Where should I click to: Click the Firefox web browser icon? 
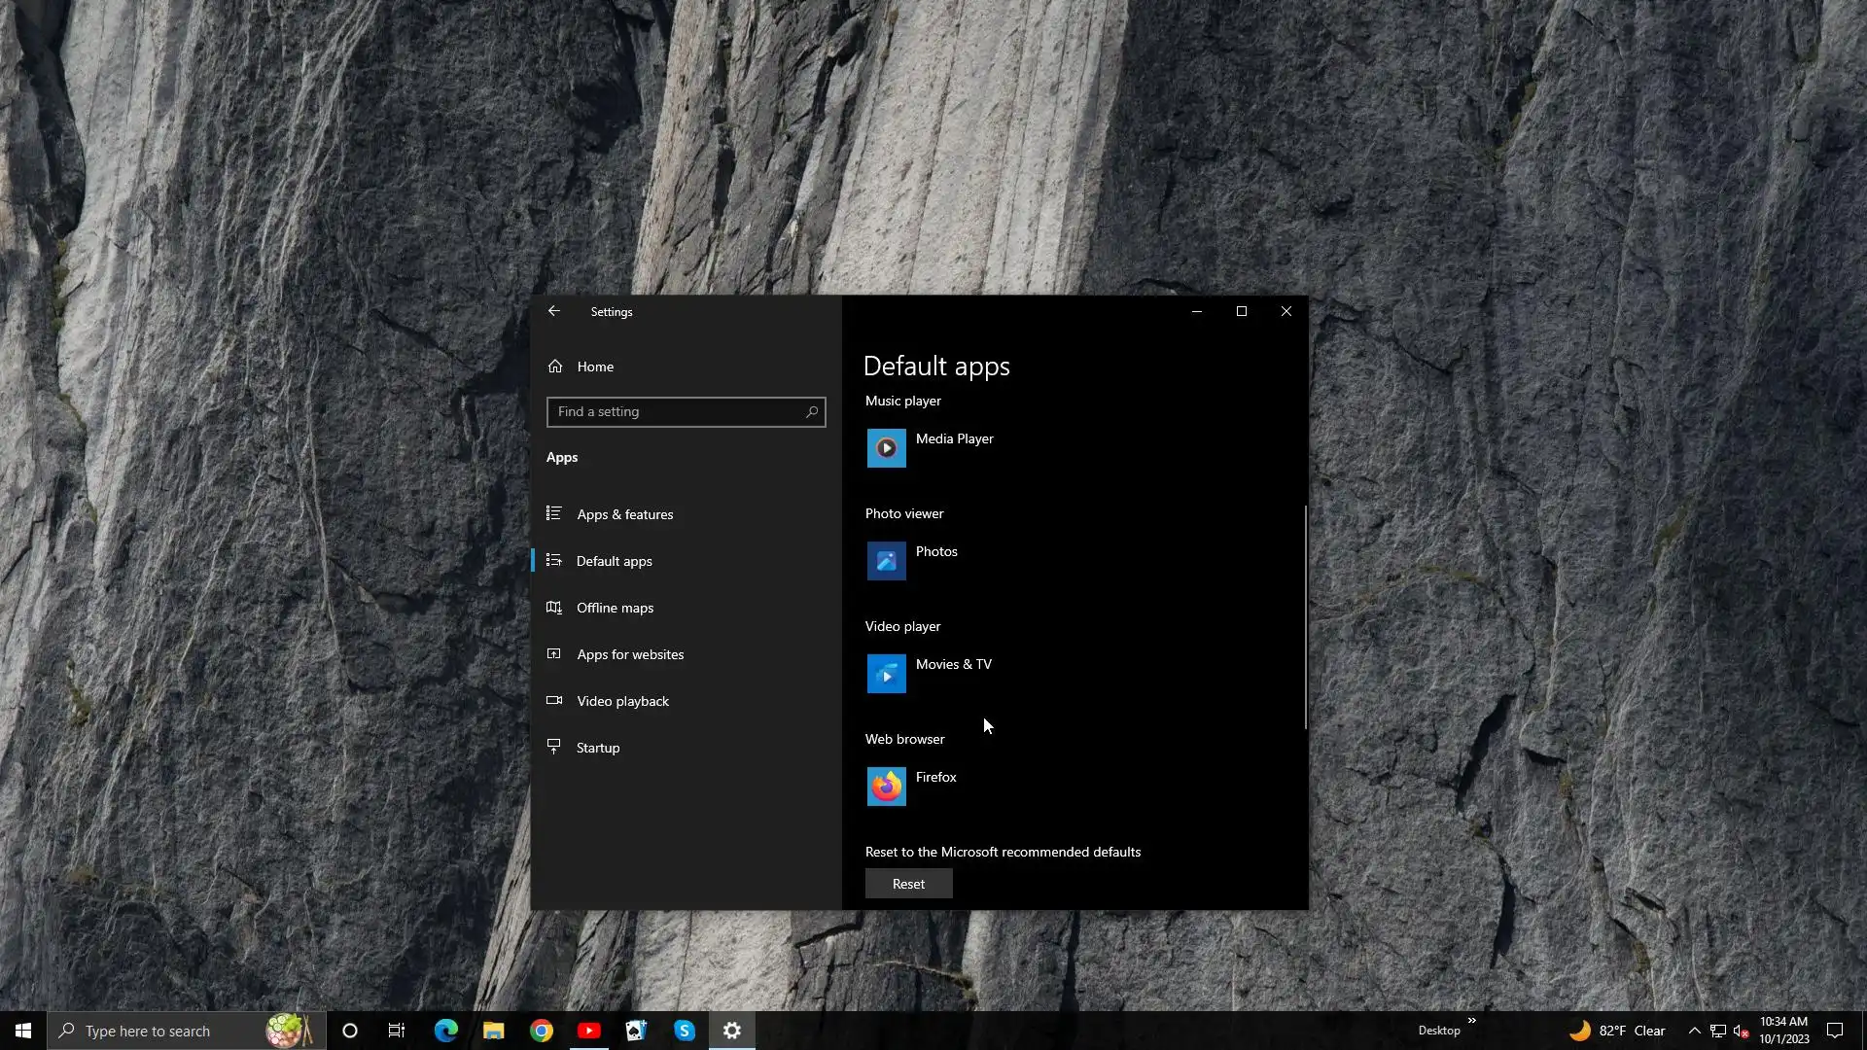pyautogui.click(x=886, y=787)
